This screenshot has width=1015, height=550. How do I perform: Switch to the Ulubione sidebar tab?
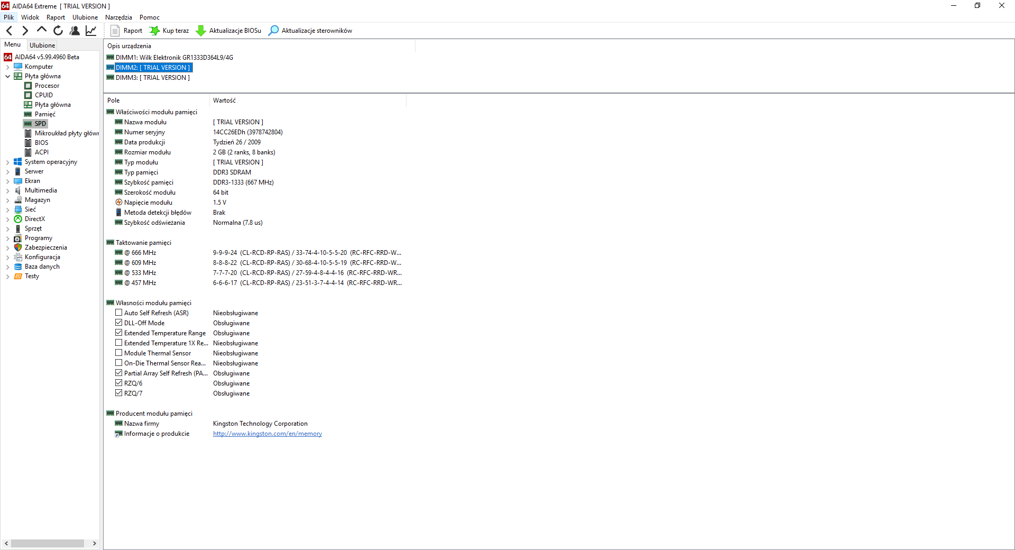[42, 45]
